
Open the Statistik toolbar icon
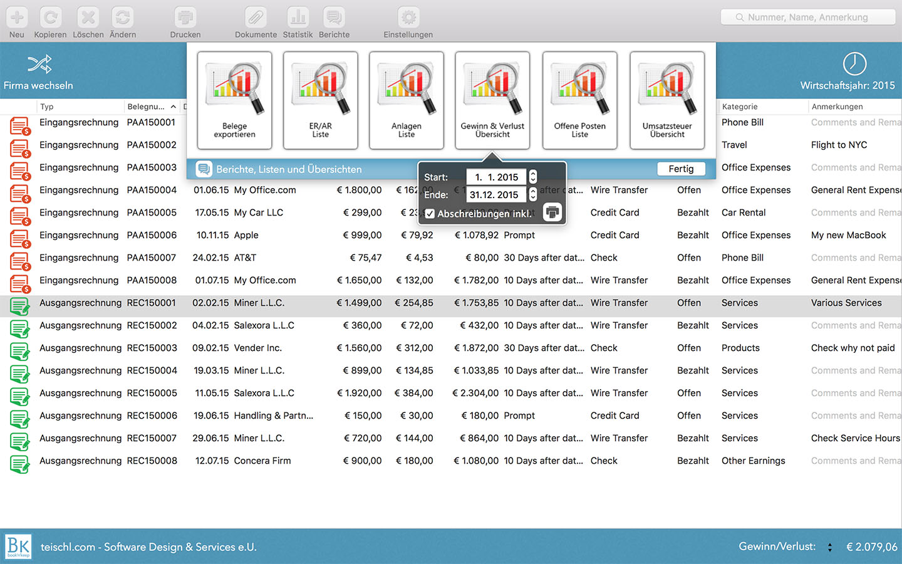point(298,17)
